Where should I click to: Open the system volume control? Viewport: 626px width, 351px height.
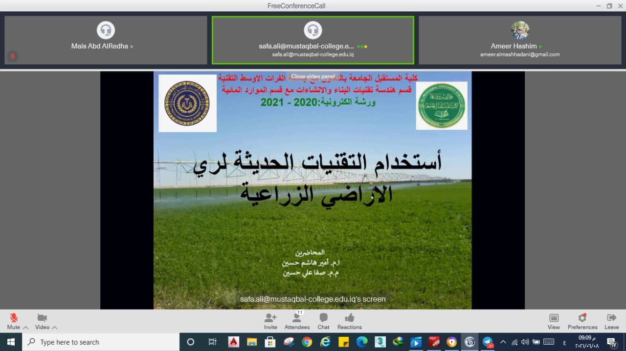(525, 342)
